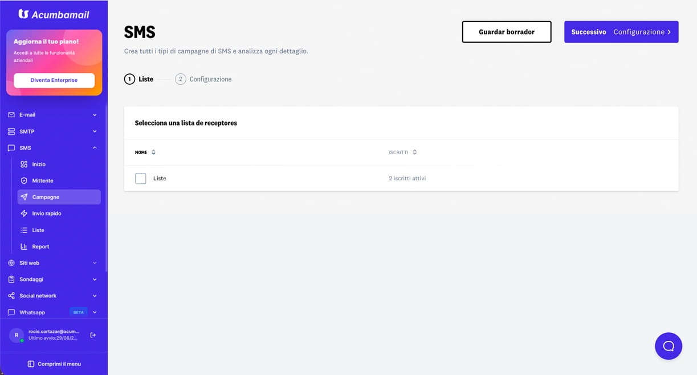Viewport: 697px width, 375px height.
Task: Sort by Nome column arrows
Action: tap(153, 153)
